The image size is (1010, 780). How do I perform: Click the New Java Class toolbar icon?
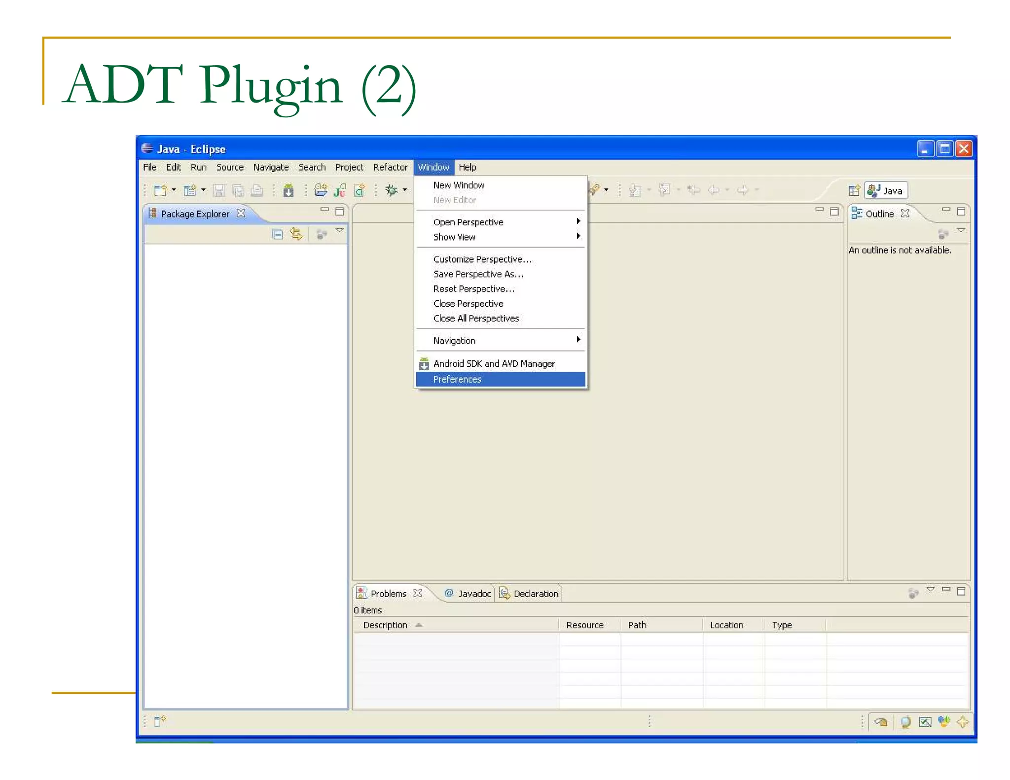[x=360, y=190]
